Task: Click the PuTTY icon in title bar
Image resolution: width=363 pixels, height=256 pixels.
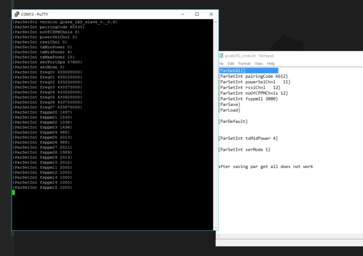Action: 16,14
